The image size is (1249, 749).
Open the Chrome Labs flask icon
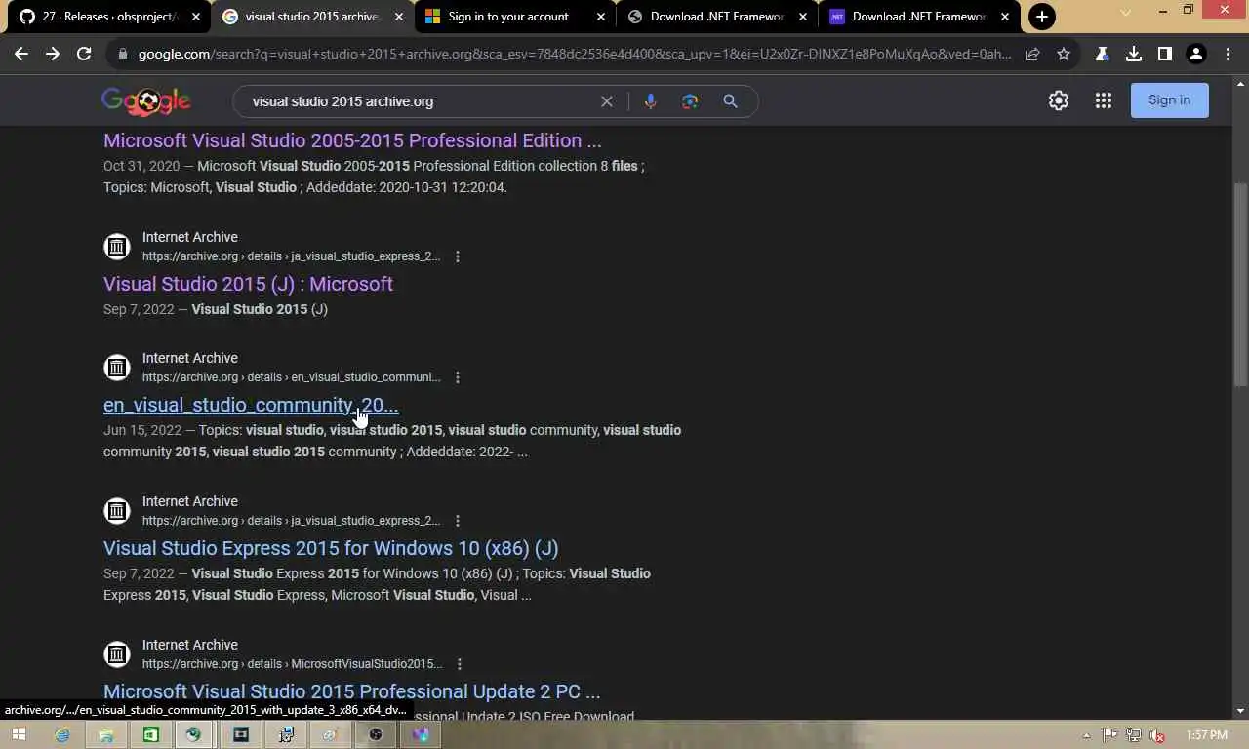tap(1102, 54)
